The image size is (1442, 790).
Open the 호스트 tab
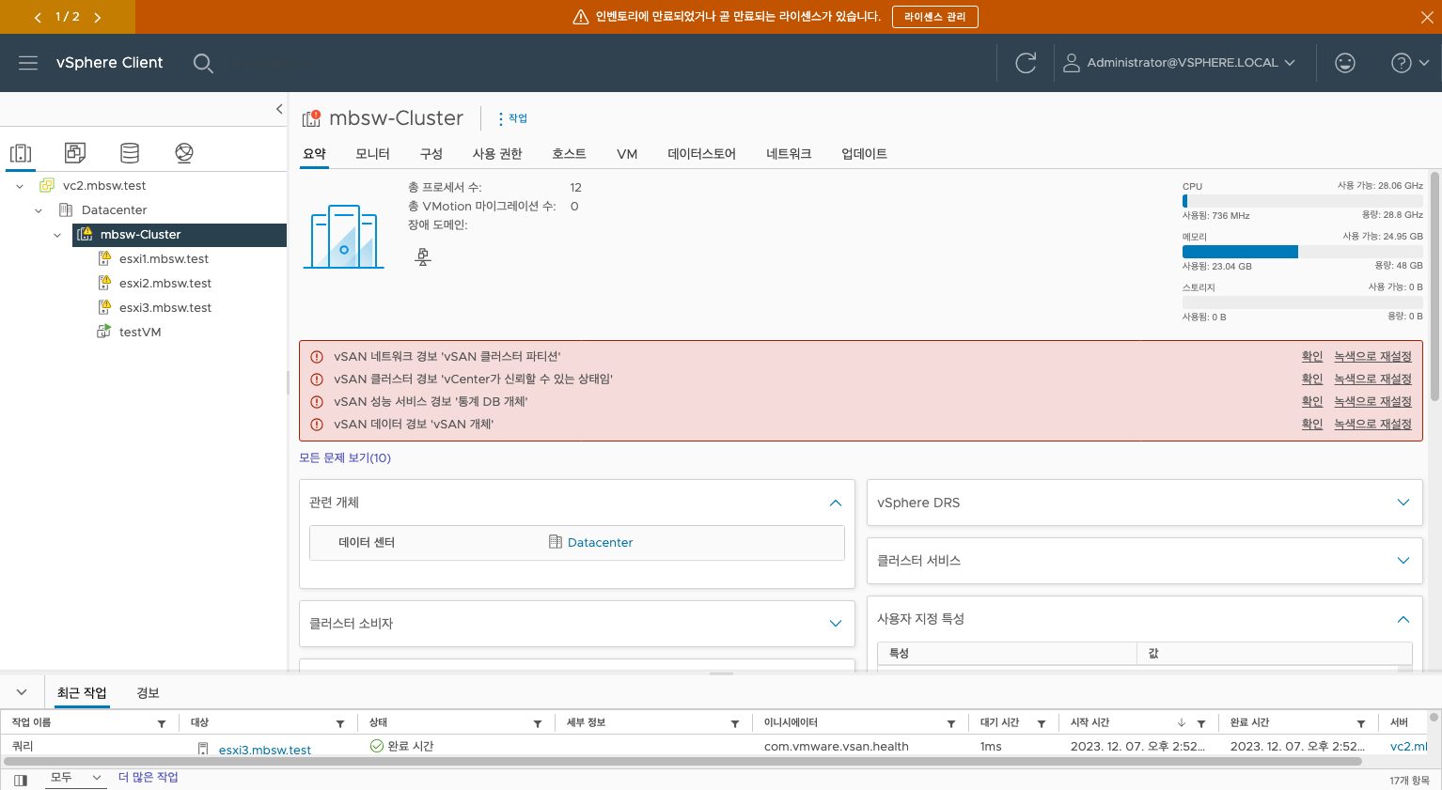tap(569, 154)
